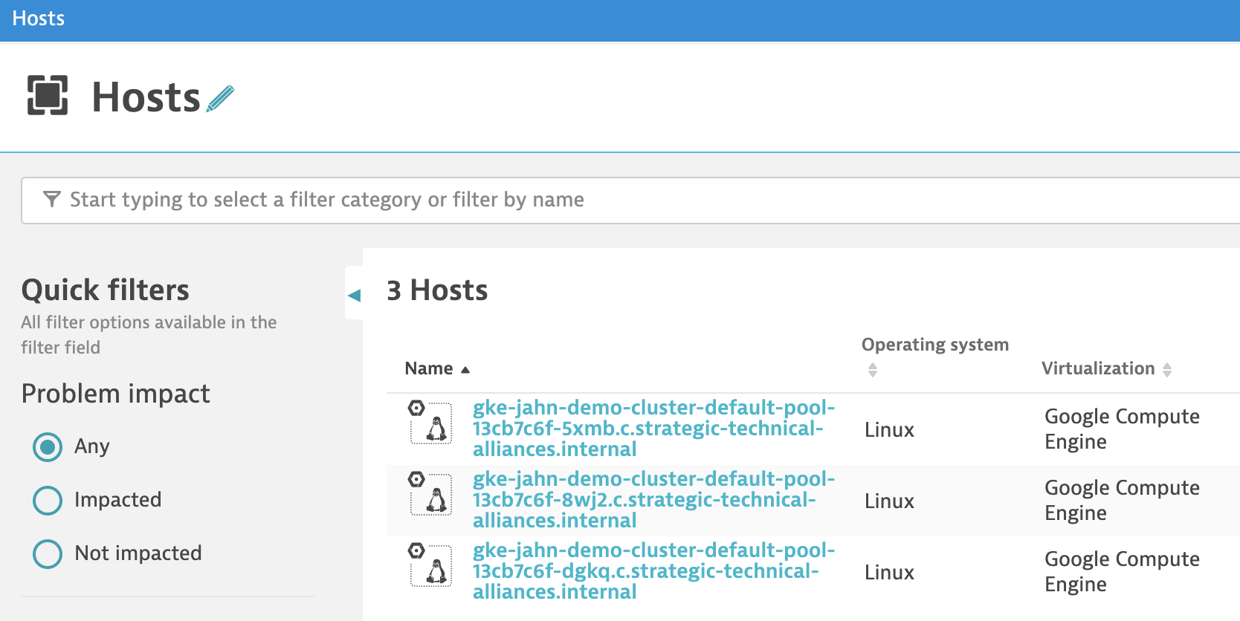Click Linux host icon for 8wj2 host
The height and width of the screenshot is (621, 1240).
coord(430,493)
